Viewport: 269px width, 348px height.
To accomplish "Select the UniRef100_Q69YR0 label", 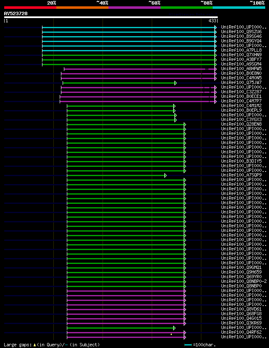I will click(241, 277).
